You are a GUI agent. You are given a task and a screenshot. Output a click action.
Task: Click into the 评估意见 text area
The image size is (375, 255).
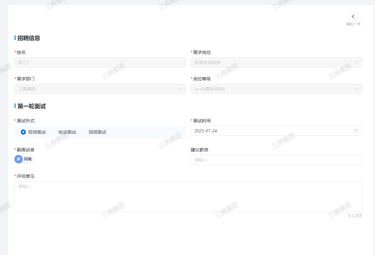tap(188, 196)
